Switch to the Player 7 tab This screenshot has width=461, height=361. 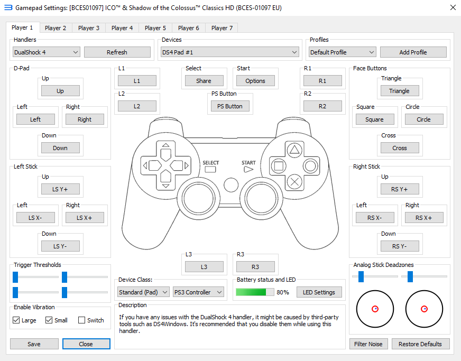click(x=222, y=28)
